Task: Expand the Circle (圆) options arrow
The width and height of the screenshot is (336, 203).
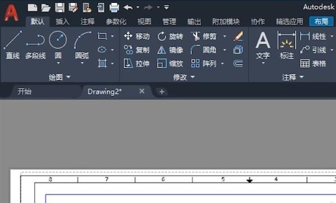Action: click(x=58, y=63)
